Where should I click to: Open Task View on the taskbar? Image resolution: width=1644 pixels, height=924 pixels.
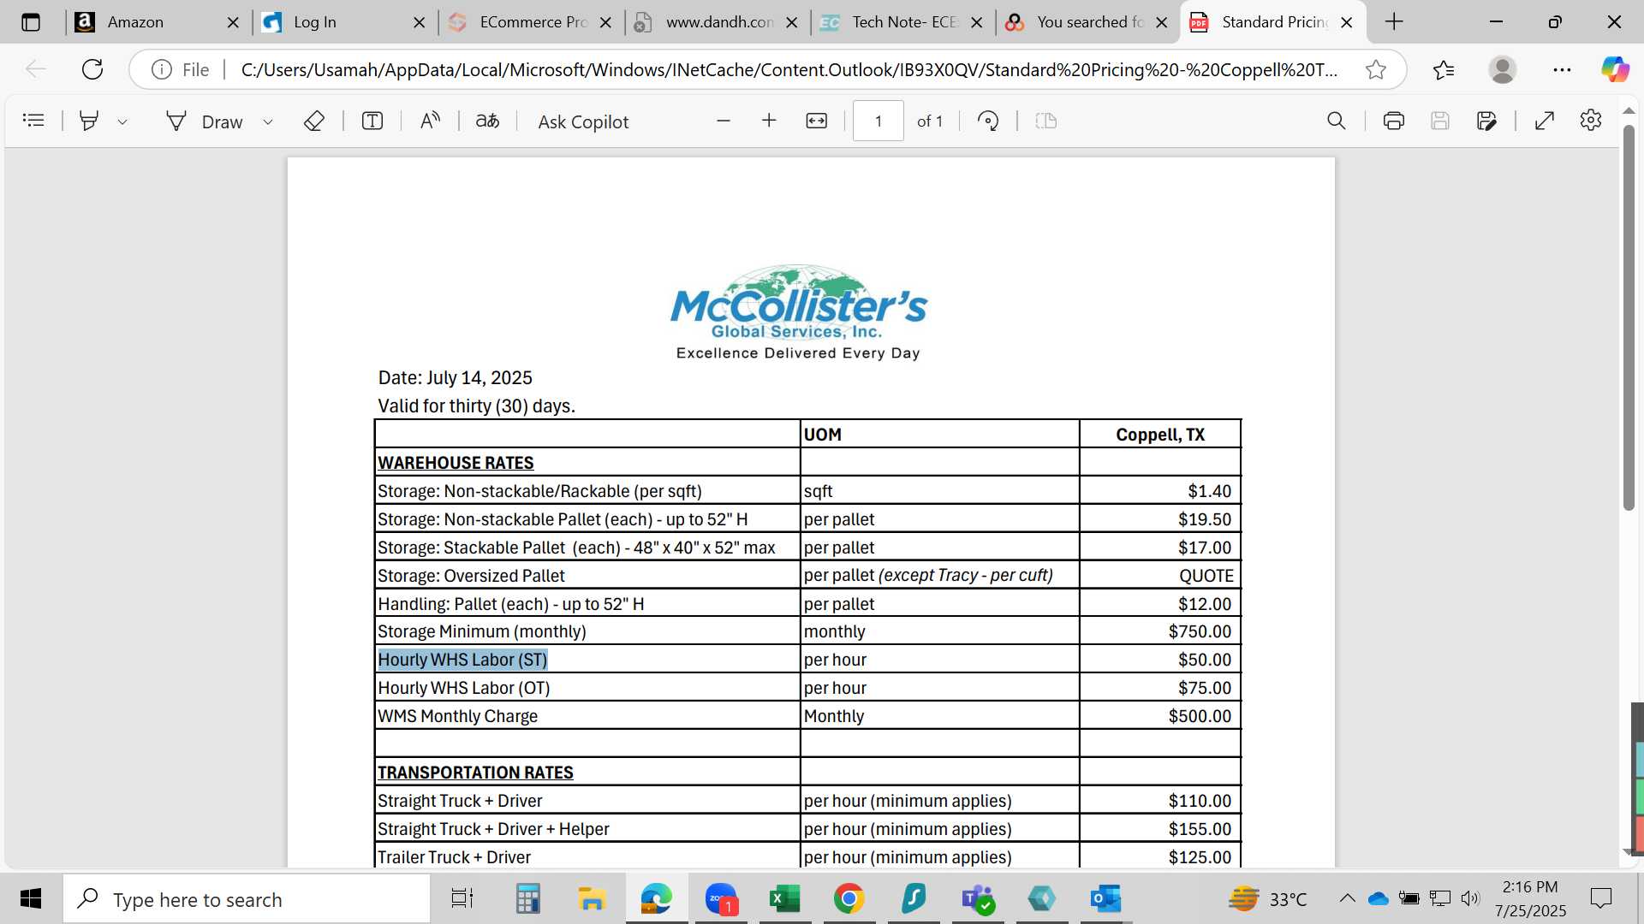tap(462, 898)
